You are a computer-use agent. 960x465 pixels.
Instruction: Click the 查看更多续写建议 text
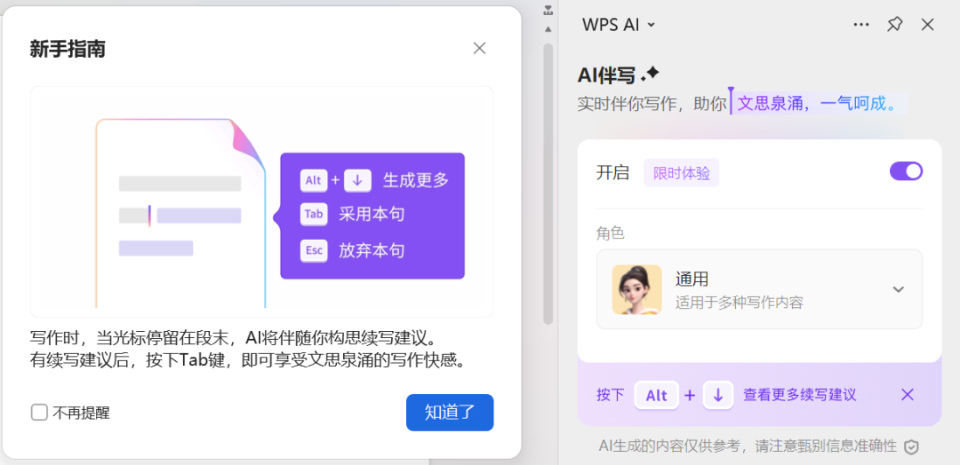click(800, 396)
